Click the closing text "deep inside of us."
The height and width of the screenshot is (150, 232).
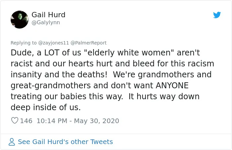pos(46,108)
